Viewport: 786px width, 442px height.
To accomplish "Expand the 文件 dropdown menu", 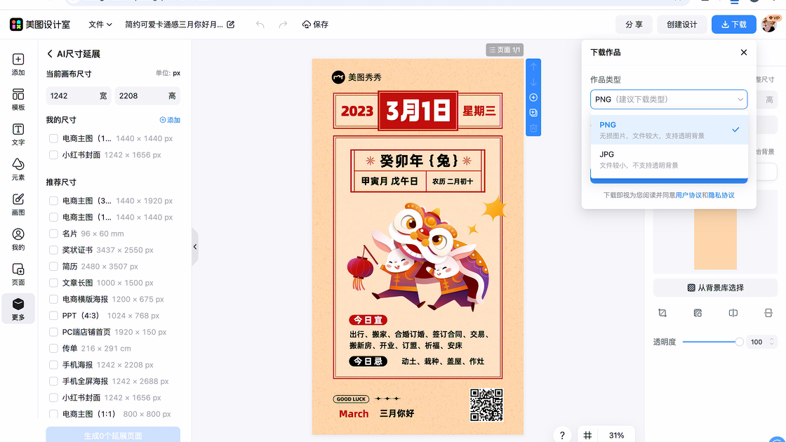I will tap(100, 25).
